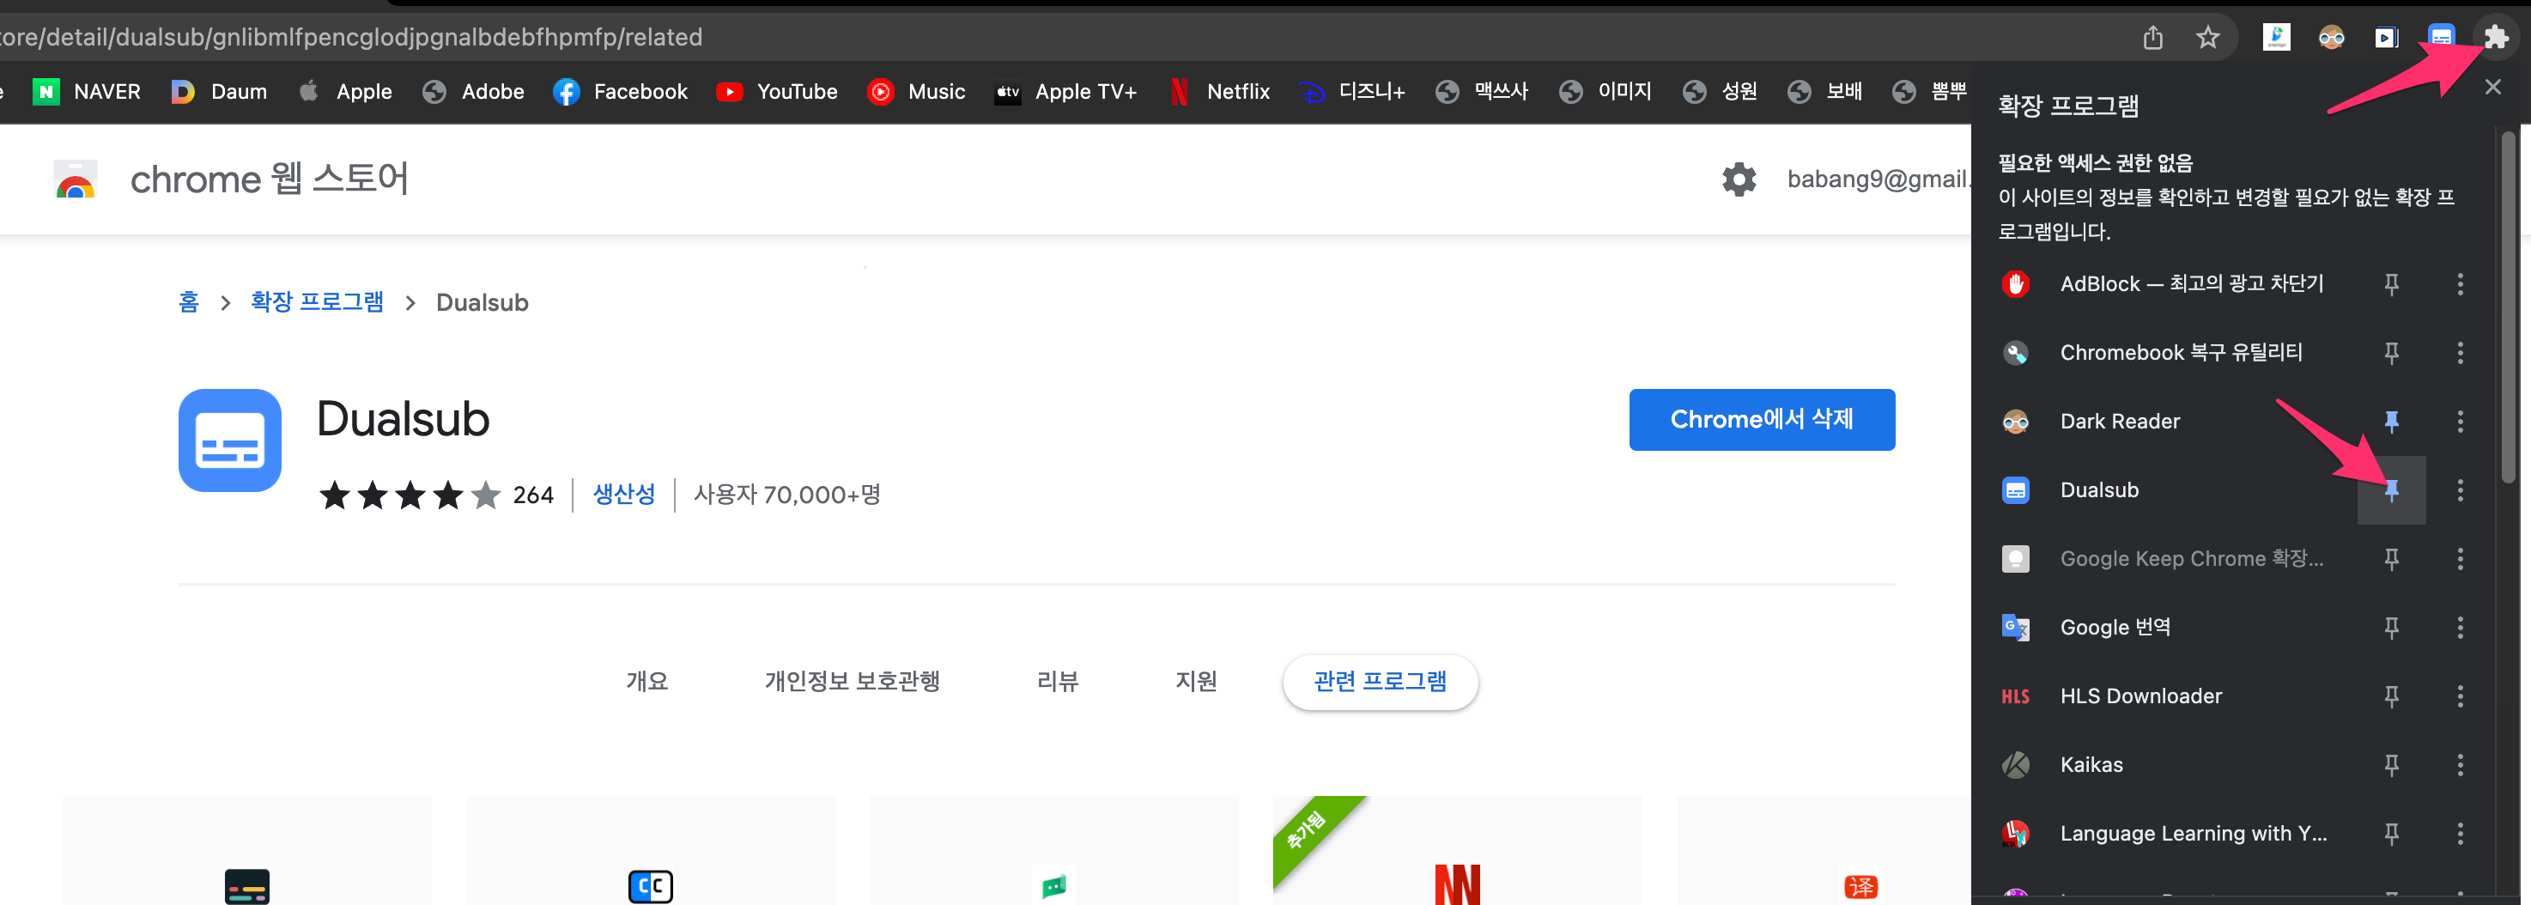This screenshot has height=905, width=2531.
Task: Switch to the 개요 tab
Action: [647, 681]
